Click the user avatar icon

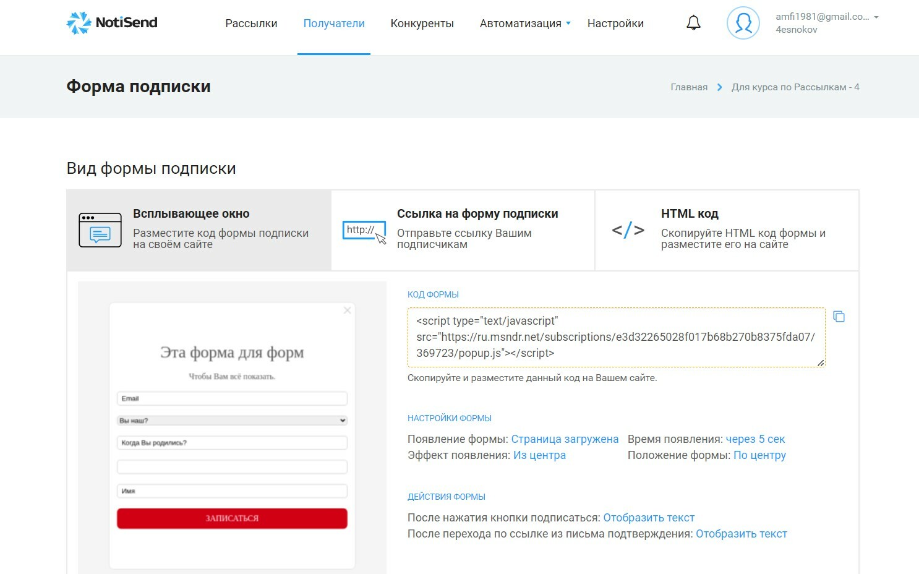(743, 23)
